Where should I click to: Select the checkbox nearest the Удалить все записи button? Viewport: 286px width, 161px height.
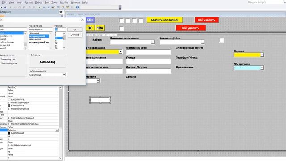pyautogui.click(x=141, y=21)
